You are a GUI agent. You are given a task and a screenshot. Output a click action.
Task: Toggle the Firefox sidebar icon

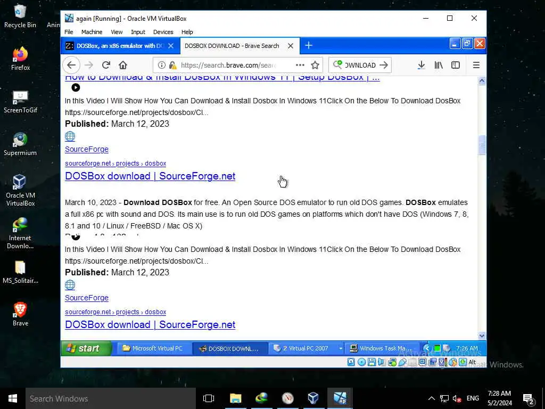[456, 65]
